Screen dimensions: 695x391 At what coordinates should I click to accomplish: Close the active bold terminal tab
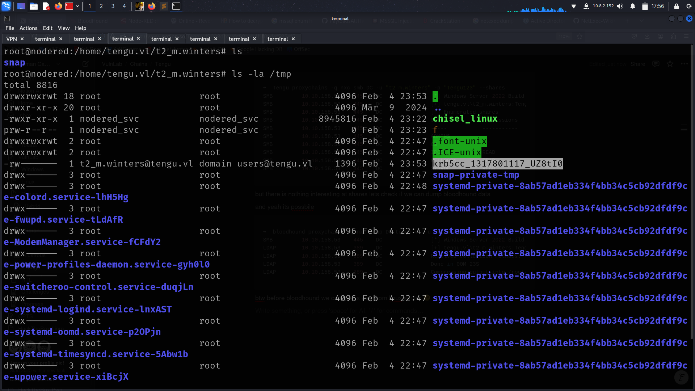click(x=138, y=38)
